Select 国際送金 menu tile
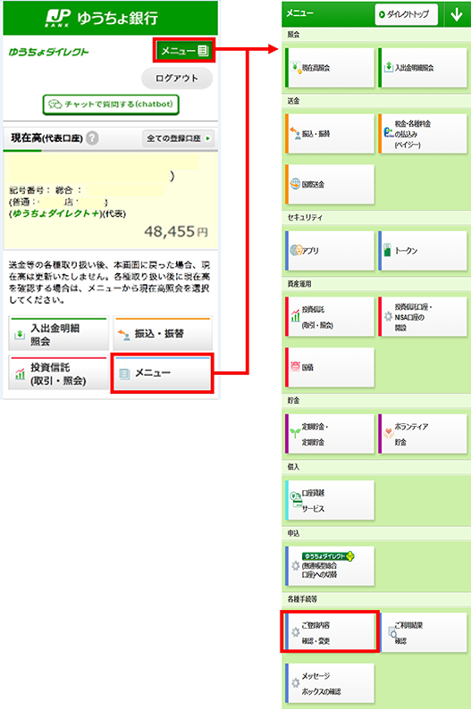The width and height of the screenshot is (471, 709). (330, 184)
